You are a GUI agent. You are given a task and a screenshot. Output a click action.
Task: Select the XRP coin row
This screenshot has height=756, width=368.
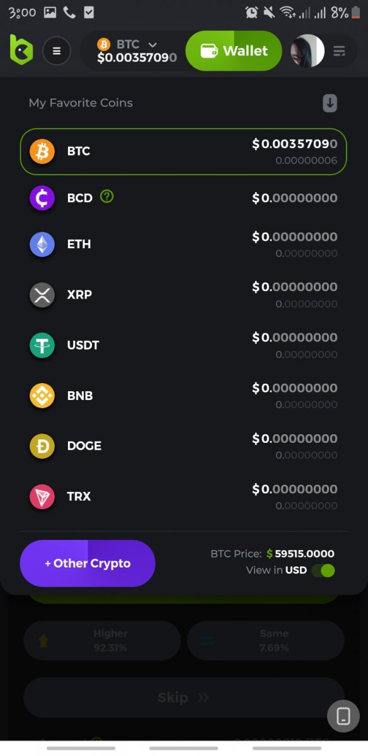183,295
